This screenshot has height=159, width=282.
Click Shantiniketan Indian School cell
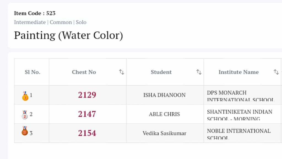[x=240, y=115]
